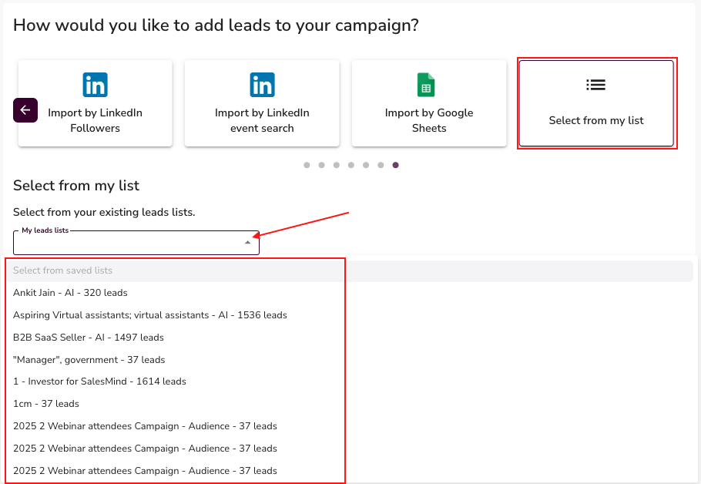Select the "Manager", government leads list
This screenshot has height=484, width=701.
click(x=89, y=360)
